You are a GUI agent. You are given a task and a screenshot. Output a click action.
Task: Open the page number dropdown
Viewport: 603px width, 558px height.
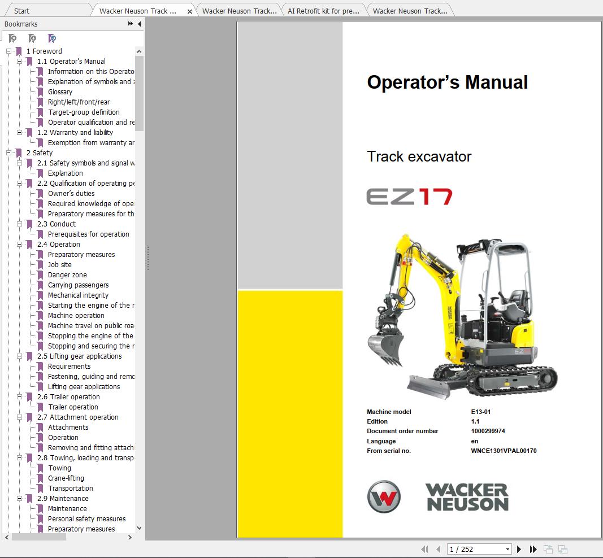coord(507,549)
